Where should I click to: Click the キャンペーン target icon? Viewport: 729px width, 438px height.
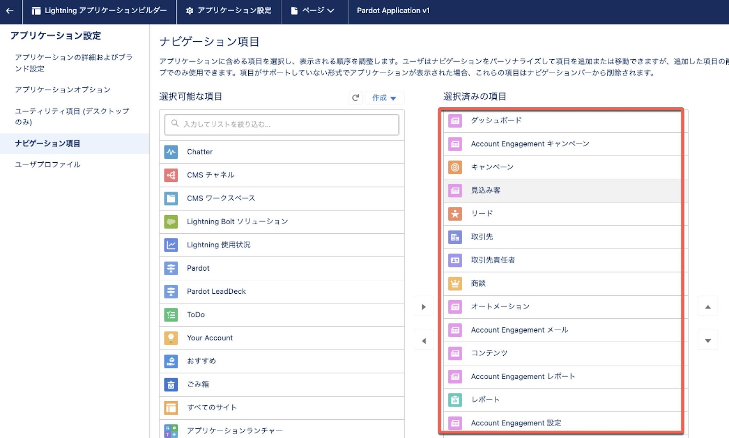click(x=455, y=167)
